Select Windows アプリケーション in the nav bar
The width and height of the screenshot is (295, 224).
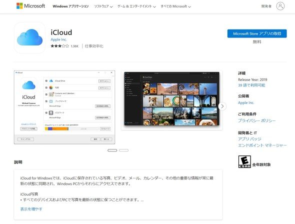(70, 6)
